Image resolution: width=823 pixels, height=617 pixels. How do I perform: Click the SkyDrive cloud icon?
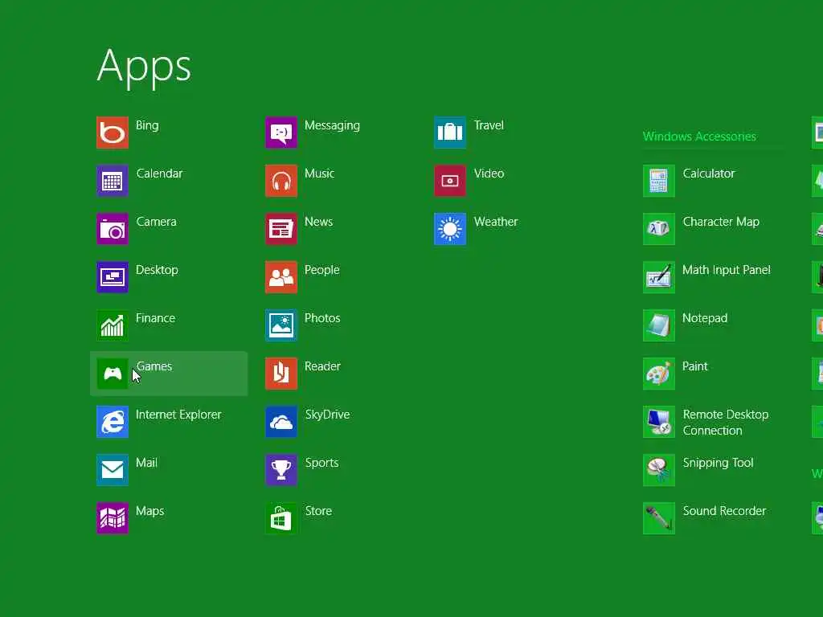point(281,422)
